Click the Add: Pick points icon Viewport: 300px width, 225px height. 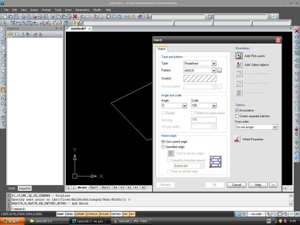239,56
